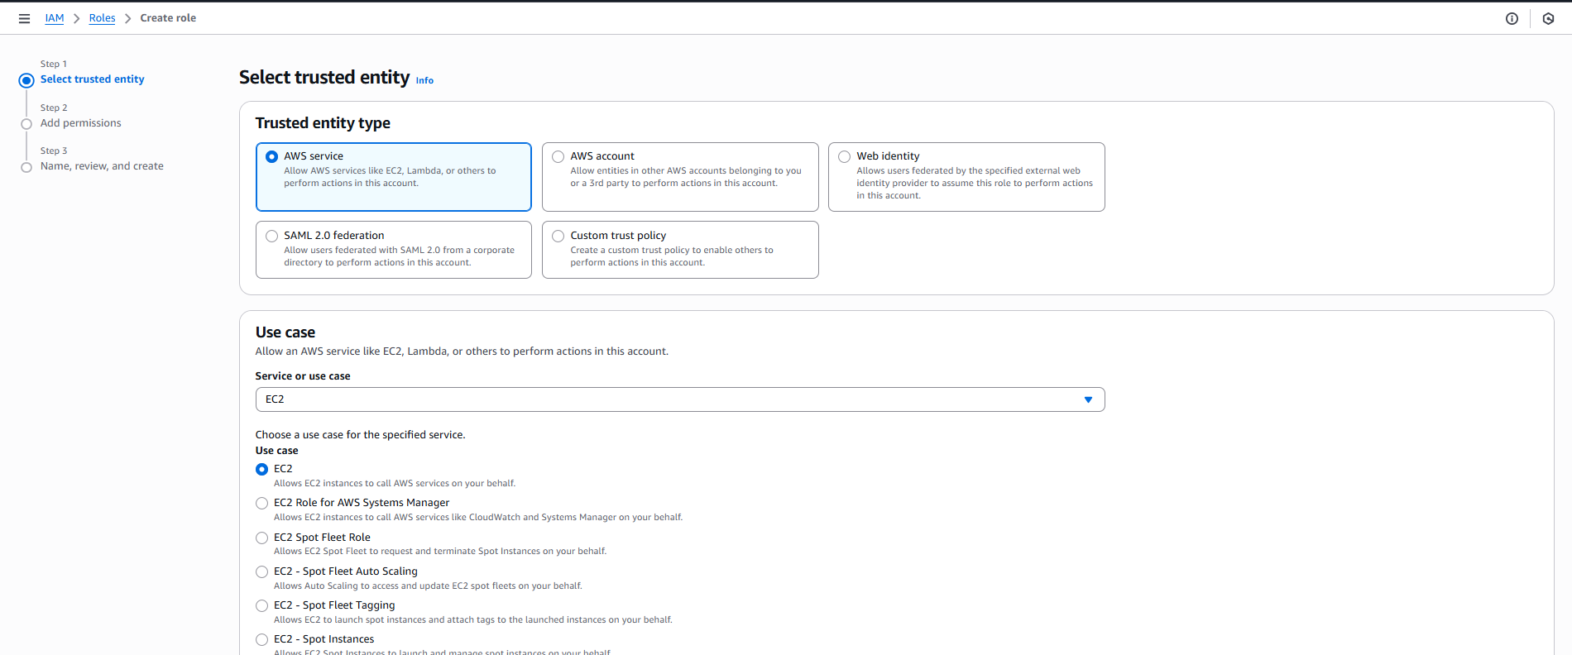Click the Step 1 progress indicator circle
This screenshot has height=655, width=1572.
pos(26,80)
